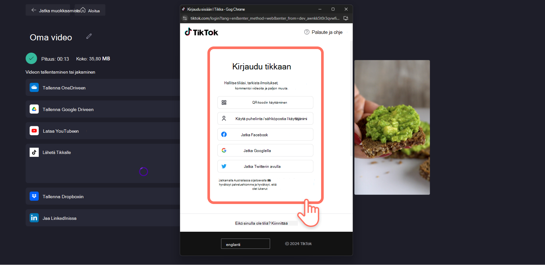Viewport: 545px width, 265px height.
Task: Click the QR code icon
Action: coord(224,102)
